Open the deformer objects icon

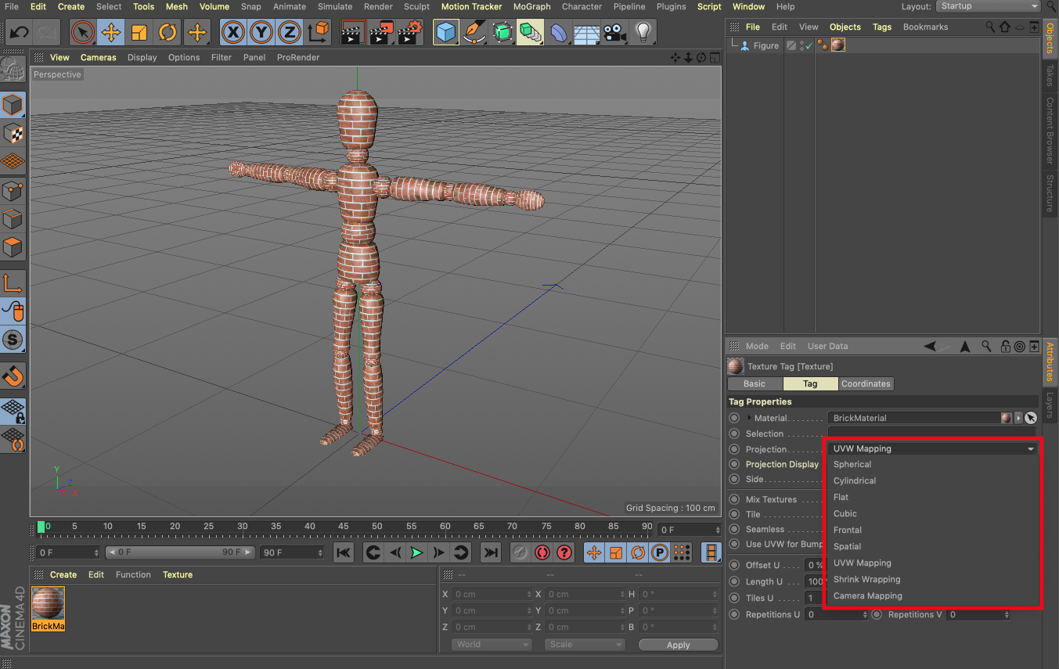(x=559, y=33)
